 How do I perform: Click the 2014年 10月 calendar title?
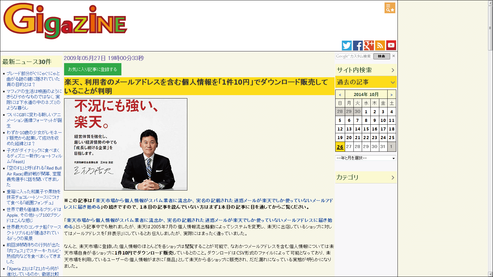(x=366, y=94)
